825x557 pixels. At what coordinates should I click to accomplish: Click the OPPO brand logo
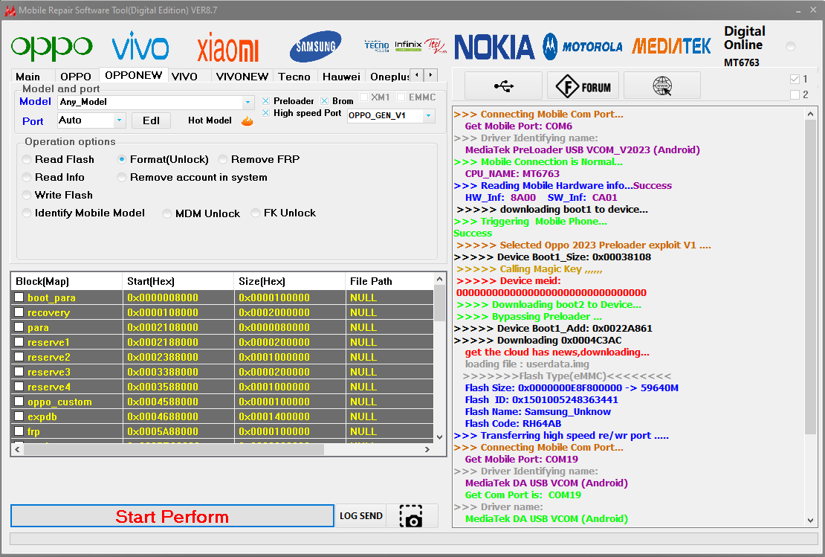51,48
